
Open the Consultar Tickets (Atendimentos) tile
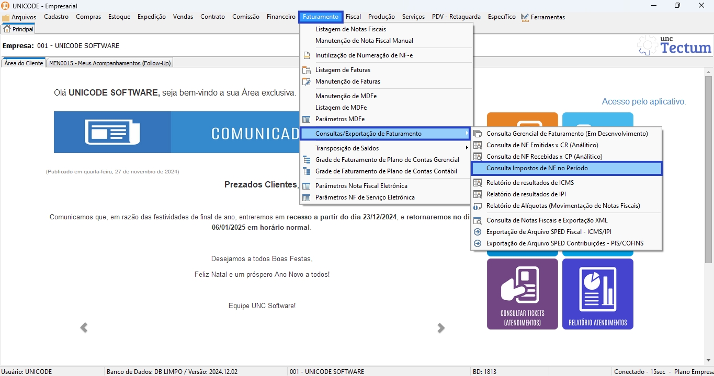[x=522, y=294]
